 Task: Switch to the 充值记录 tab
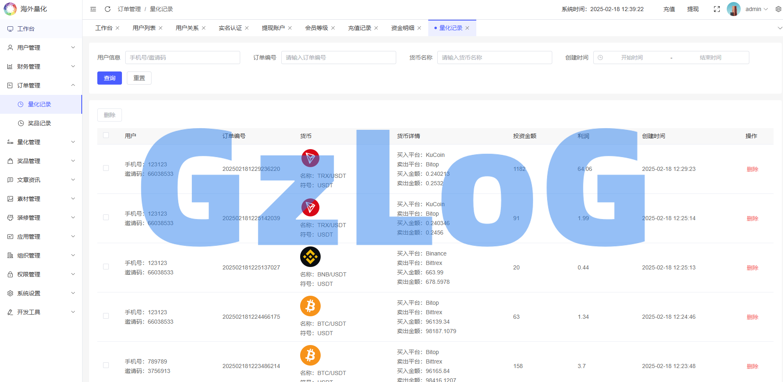(x=359, y=28)
